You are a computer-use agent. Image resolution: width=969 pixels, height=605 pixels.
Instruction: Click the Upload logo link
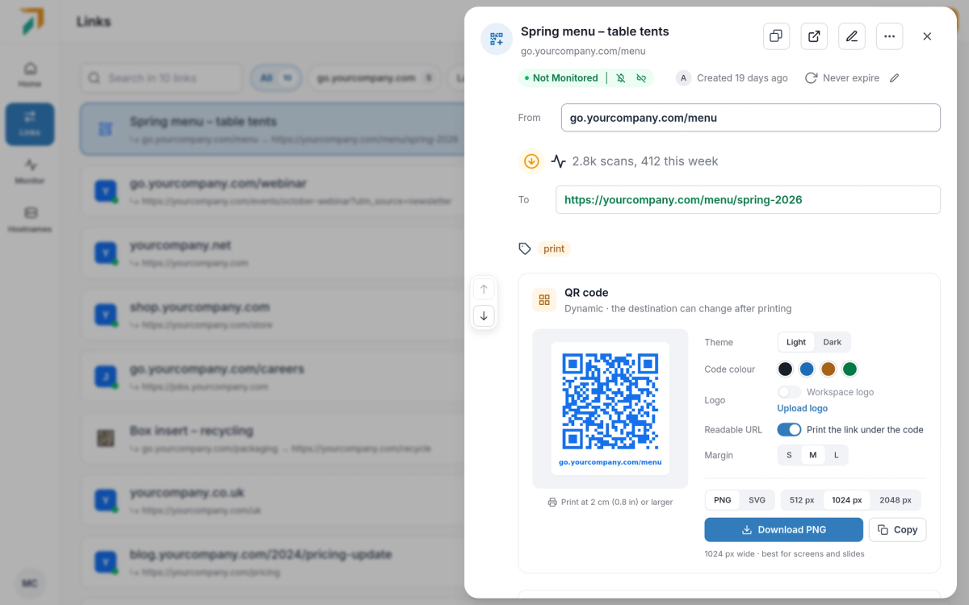pos(803,408)
